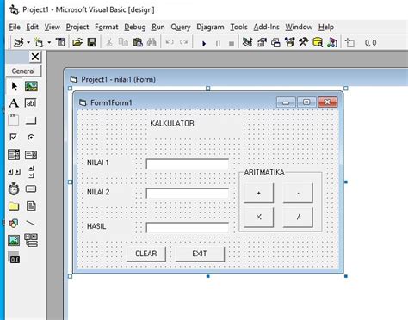Image resolution: width=408 pixels, height=320 pixels.
Task: Toggle the Toolbox via hammer-wrench icon
Action: point(304,42)
